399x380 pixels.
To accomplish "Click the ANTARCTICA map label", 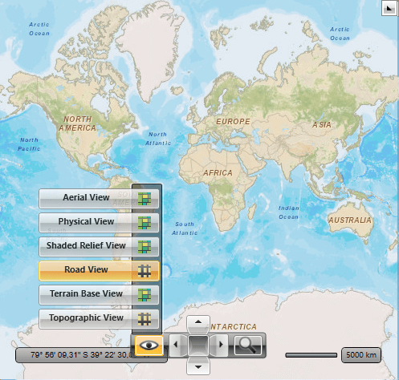I will (x=232, y=326).
